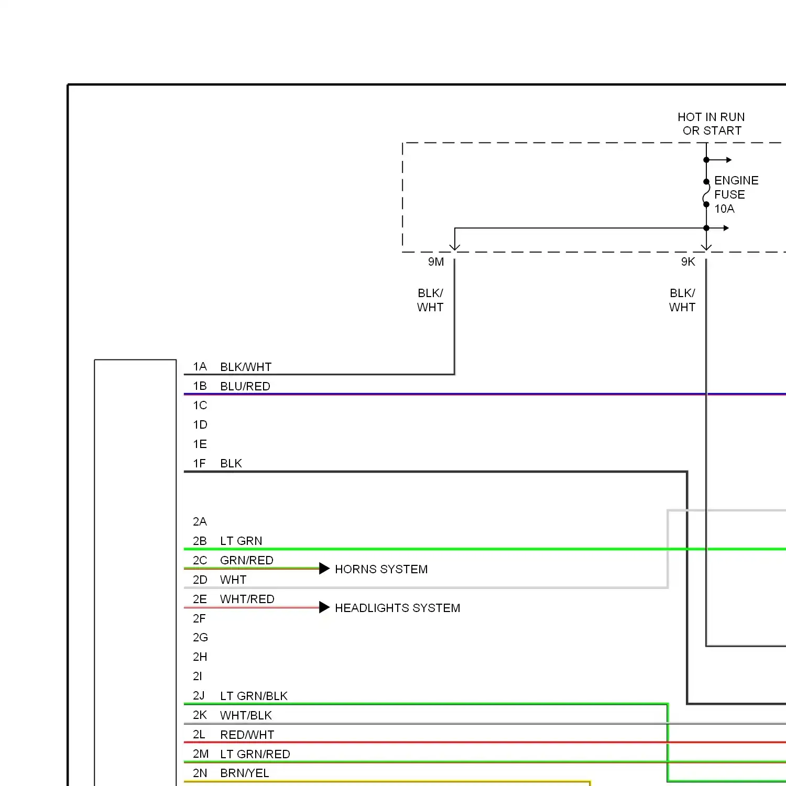Click pin 2M label

201,754
